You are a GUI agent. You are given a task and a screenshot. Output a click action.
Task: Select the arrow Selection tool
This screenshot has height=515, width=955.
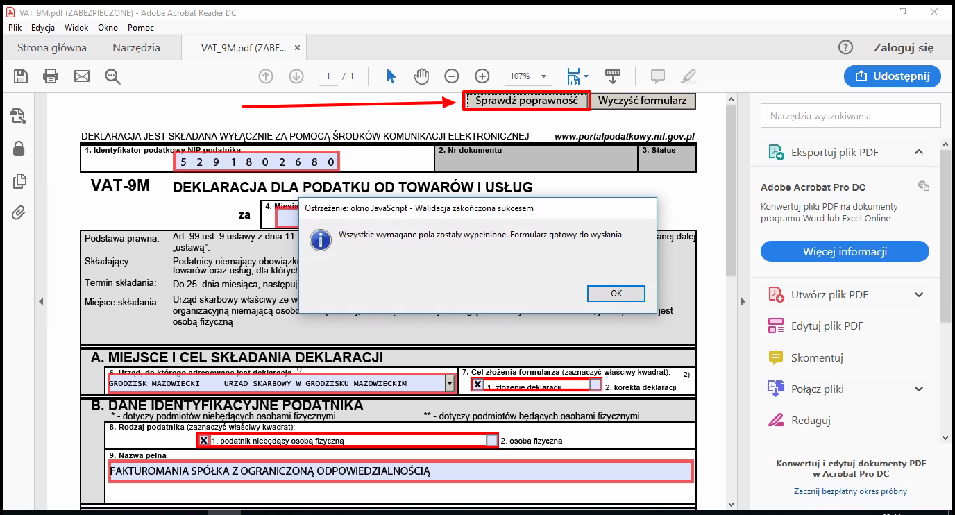(x=391, y=76)
